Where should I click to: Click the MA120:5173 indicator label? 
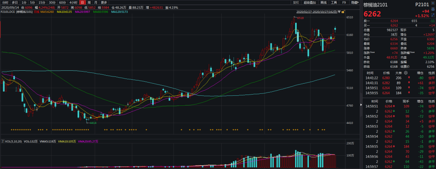[x=119, y=12]
